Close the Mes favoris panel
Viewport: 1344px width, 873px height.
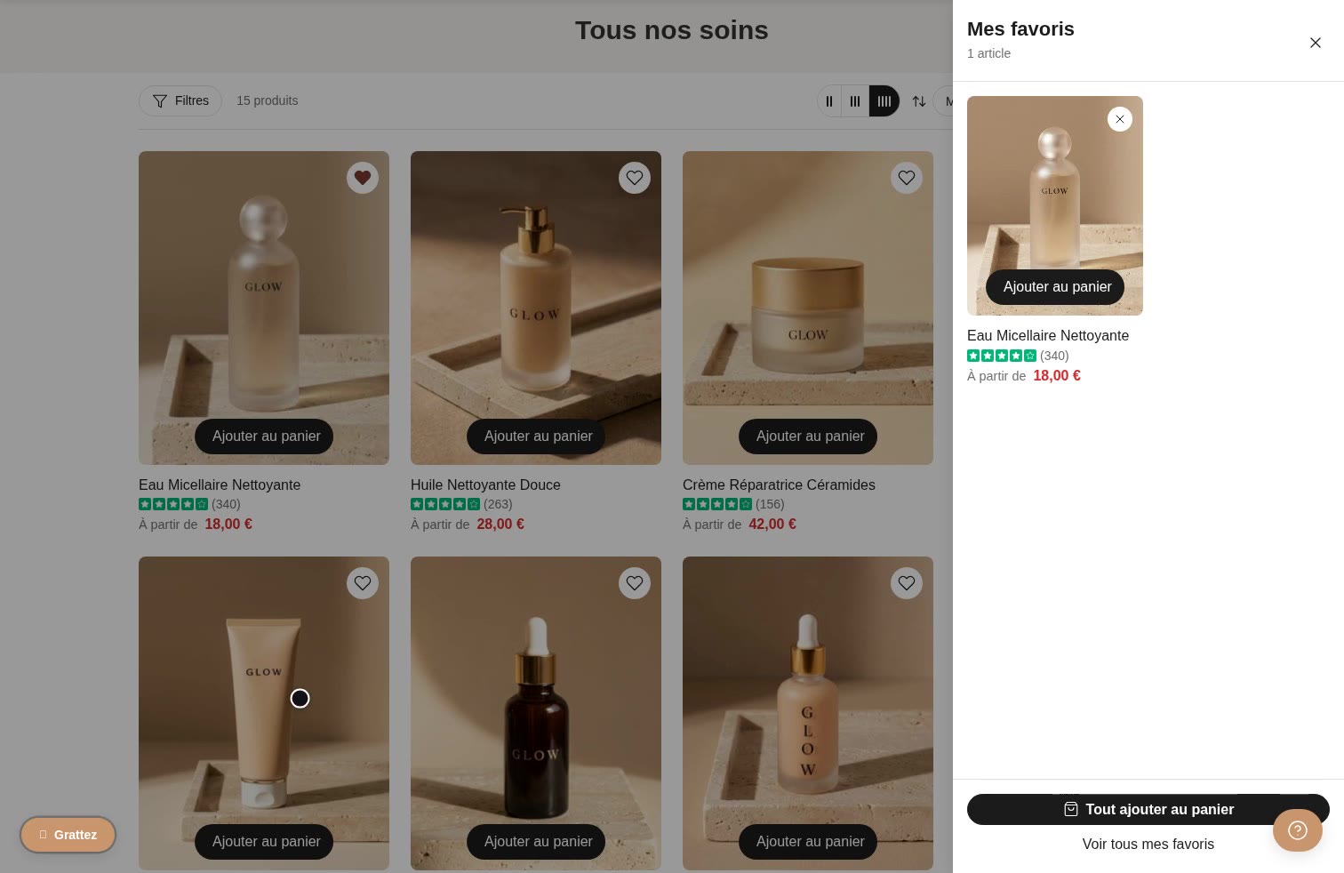click(1316, 43)
